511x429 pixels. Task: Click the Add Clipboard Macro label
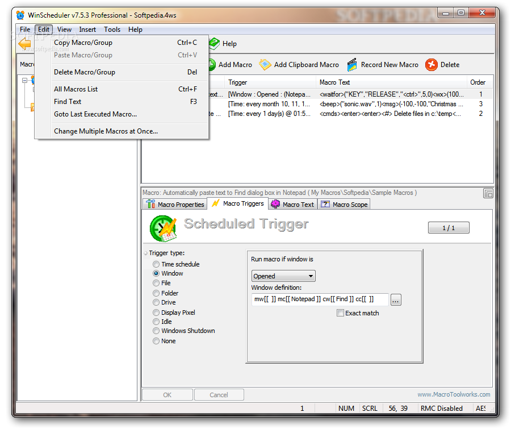(307, 65)
